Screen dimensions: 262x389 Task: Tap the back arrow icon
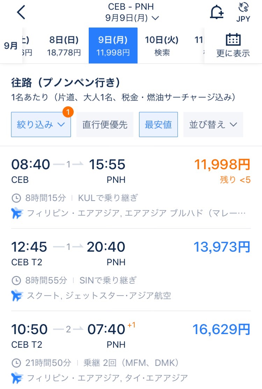coord(21,13)
